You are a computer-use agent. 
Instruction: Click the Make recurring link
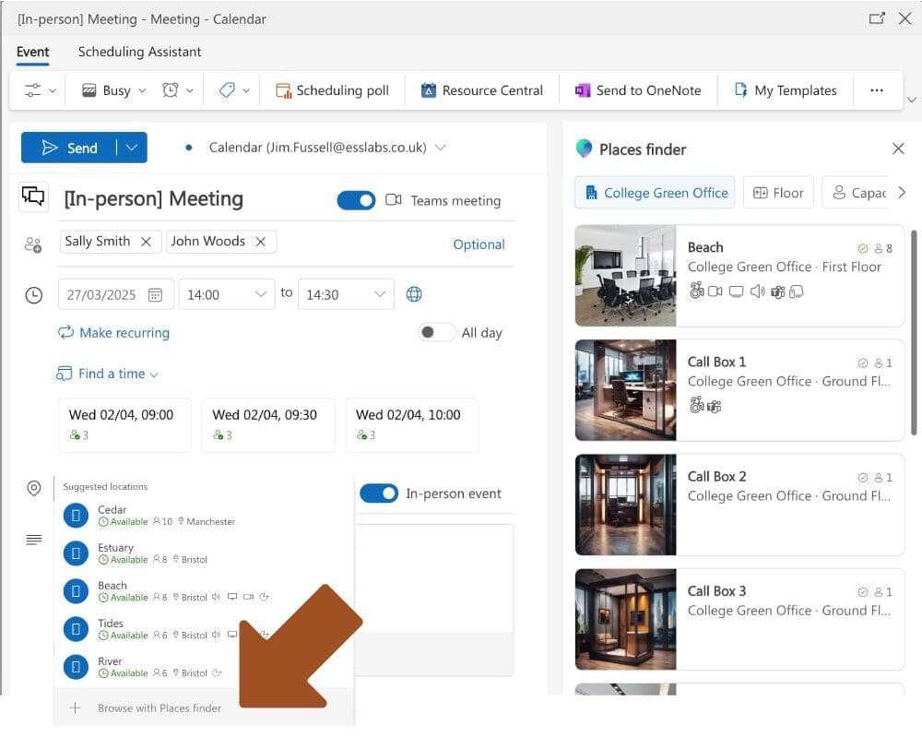[x=113, y=333]
